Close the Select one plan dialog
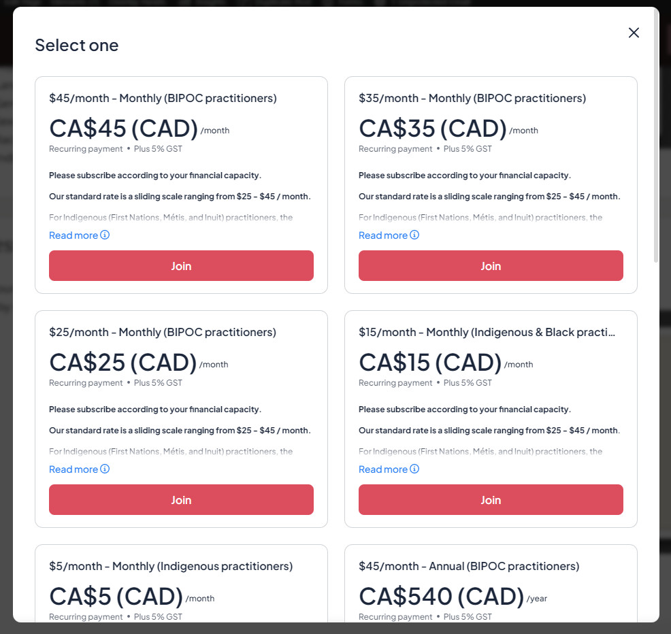The height and width of the screenshot is (634, 671). (634, 33)
